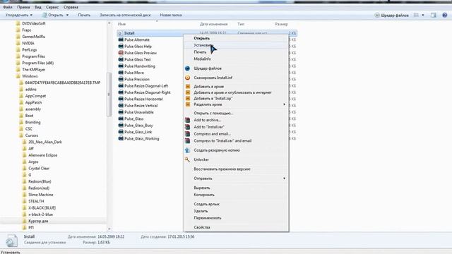
Task: Choose Свойства in the context menu
Action: (x=236, y=227)
